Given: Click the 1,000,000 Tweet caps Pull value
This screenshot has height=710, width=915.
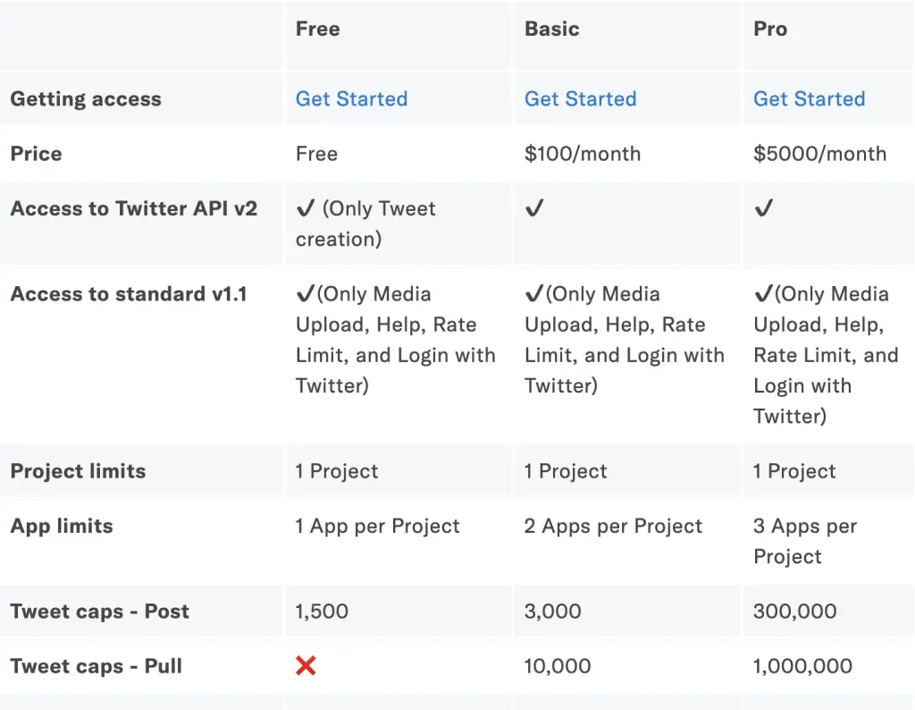Looking at the screenshot, I should (x=802, y=666).
